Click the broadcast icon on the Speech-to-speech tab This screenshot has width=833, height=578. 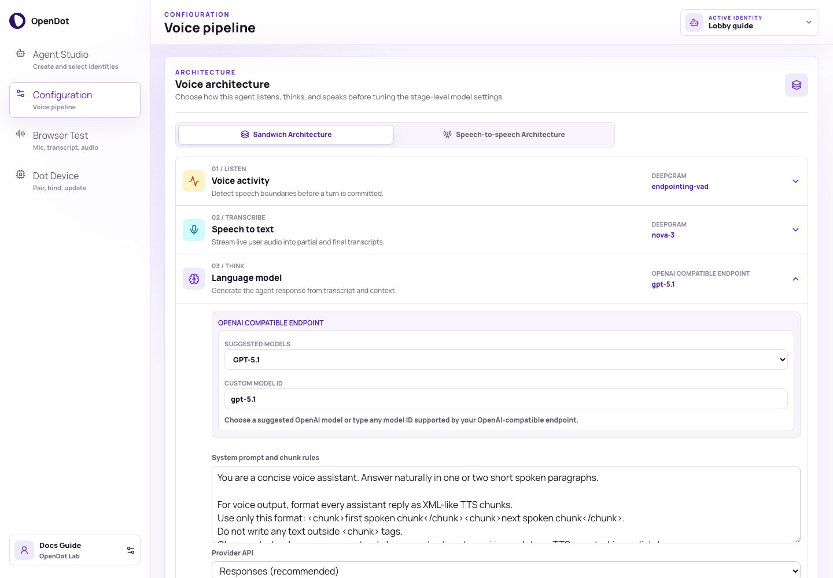pos(447,135)
